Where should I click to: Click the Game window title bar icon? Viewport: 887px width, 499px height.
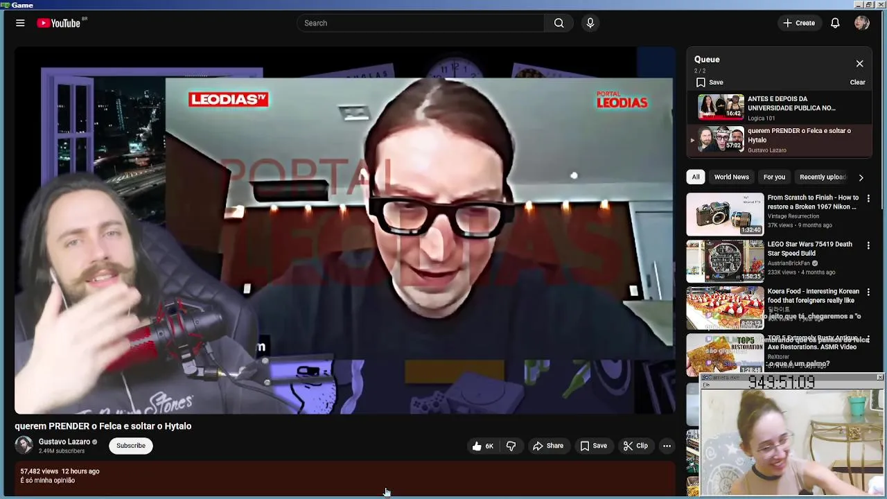(5, 5)
